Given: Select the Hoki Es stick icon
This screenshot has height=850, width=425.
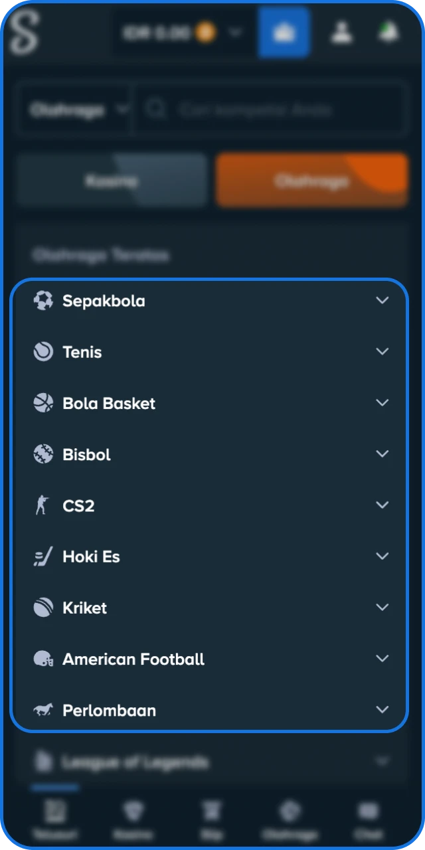Looking at the screenshot, I should (x=43, y=556).
